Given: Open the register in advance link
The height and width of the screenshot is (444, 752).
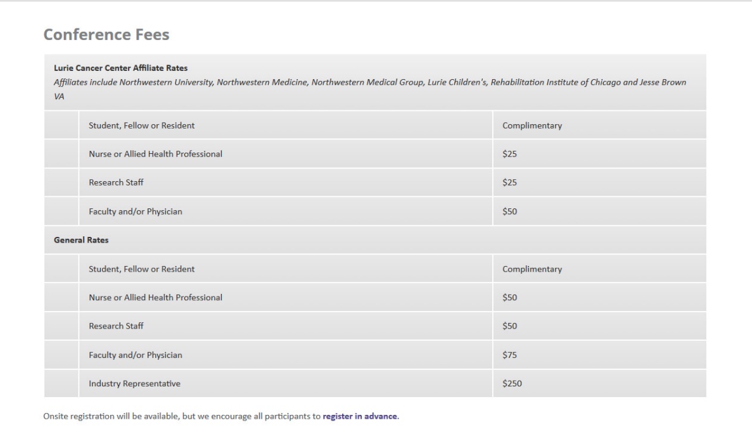Looking at the screenshot, I should (360, 416).
